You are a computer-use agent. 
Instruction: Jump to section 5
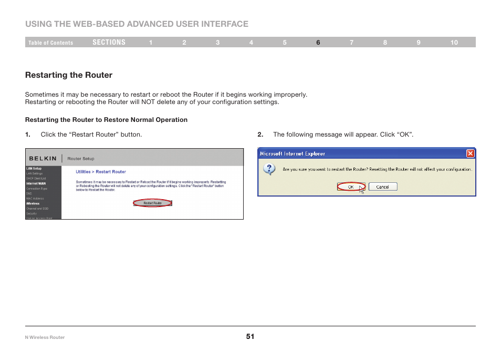[285, 43]
